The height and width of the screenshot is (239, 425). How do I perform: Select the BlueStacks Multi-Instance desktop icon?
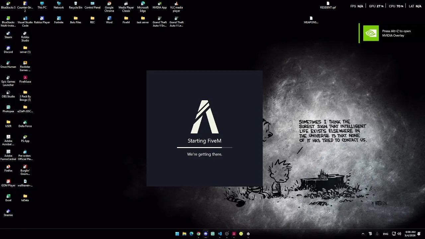pyautogui.click(x=8, y=22)
